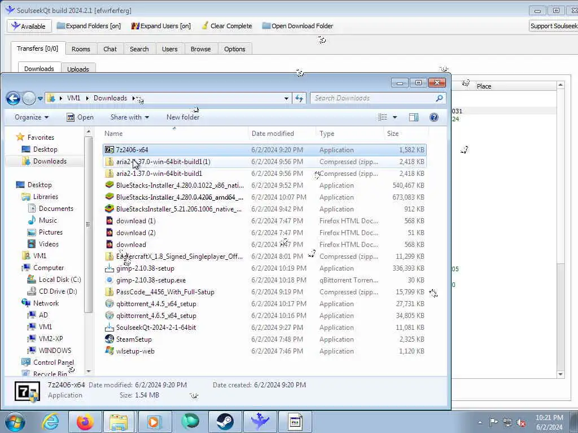Click Support Soulseek button
578x433 pixels.
pyautogui.click(x=554, y=26)
